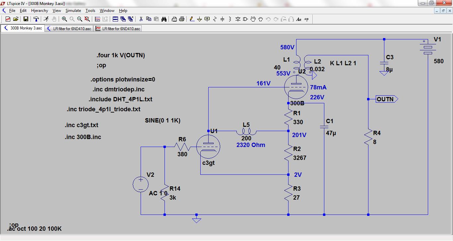Click the Pan magnifier icon
This screenshot has height=241, width=453.
[72, 19]
